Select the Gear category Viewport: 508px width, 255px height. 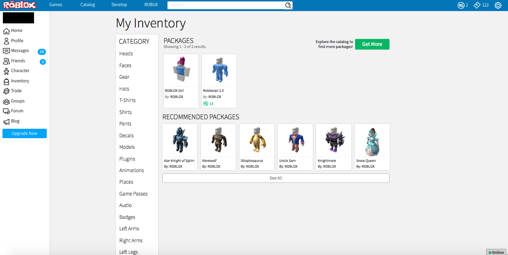(x=124, y=77)
